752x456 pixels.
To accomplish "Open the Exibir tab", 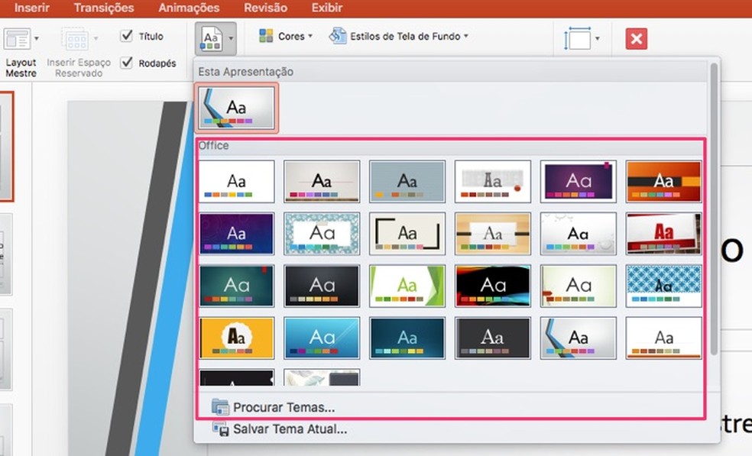I will [x=326, y=8].
